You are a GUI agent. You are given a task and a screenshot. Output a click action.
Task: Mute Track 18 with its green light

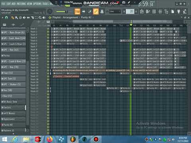48,79
